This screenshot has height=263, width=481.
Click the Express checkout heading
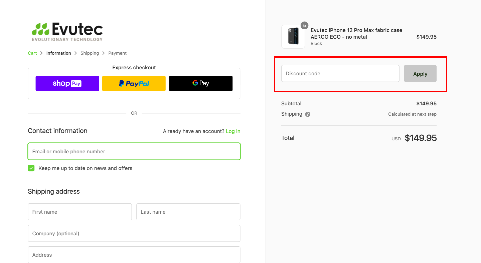(x=134, y=68)
